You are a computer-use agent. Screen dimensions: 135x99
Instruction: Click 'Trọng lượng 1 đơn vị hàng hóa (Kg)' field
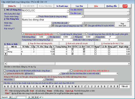coord(63,40)
